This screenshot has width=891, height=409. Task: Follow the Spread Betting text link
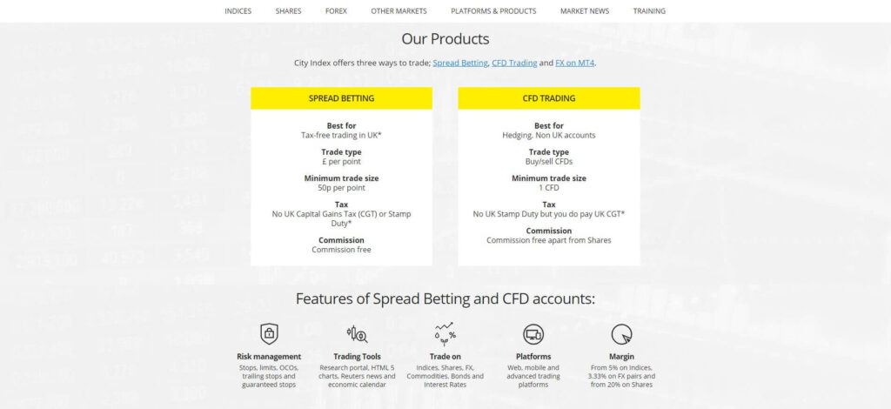[x=460, y=63]
